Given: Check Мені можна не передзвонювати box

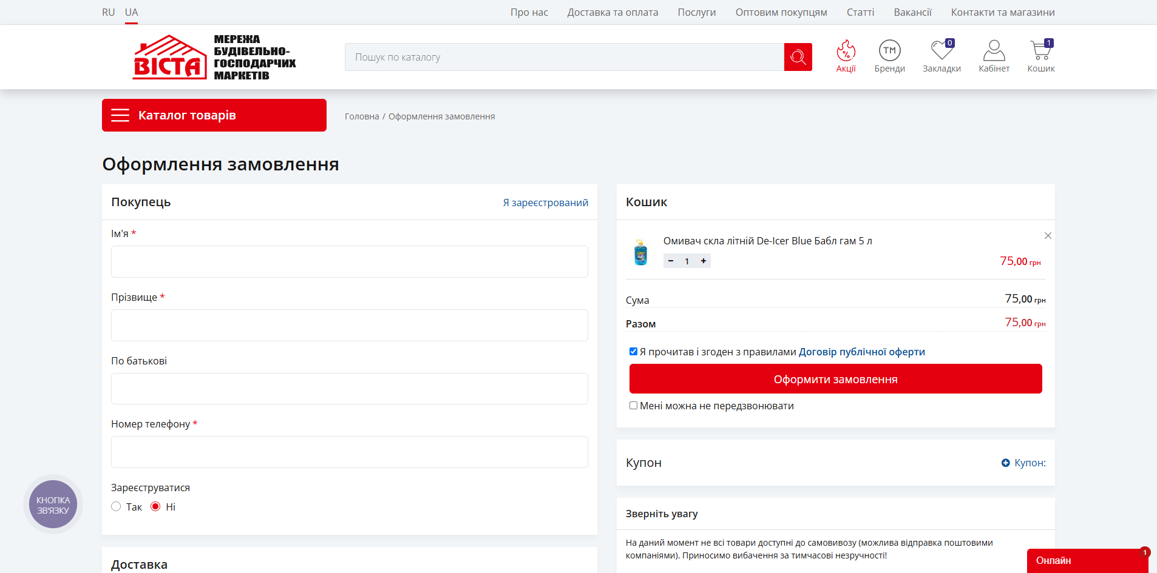Looking at the screenshot, I should (633, 406).
